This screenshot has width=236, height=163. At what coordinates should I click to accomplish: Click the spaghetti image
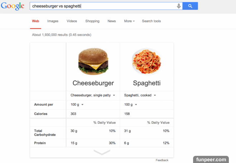point(147,61)
